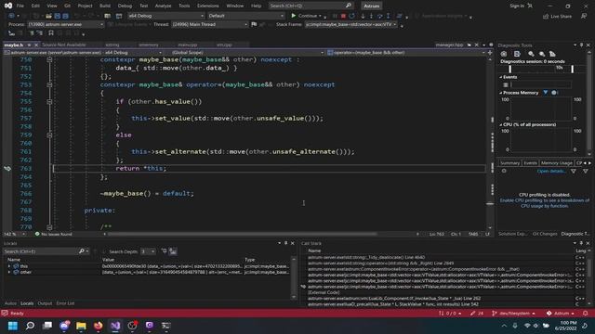Click the editor horizontal scrollbar
595x334 pixels.
coord(243,234)
